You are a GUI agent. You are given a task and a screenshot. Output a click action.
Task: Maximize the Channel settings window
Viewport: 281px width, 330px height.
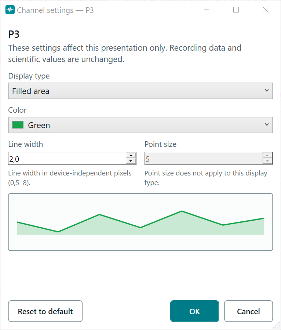pos(236,10)
